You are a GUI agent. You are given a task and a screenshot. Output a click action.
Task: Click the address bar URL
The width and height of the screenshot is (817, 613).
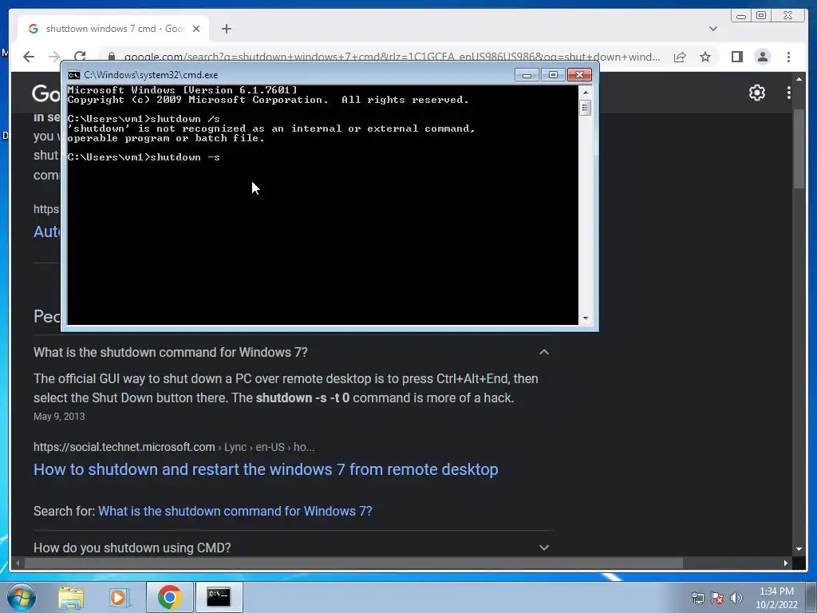coord(392,57)
